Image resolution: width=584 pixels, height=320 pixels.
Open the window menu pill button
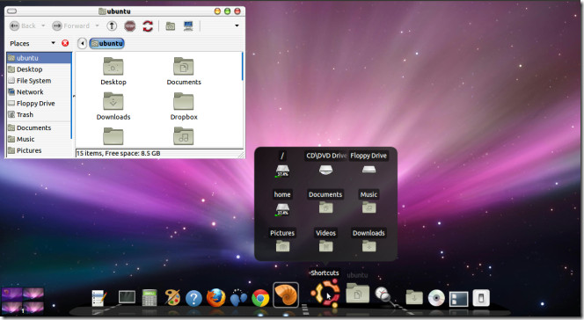pos(12,11)
